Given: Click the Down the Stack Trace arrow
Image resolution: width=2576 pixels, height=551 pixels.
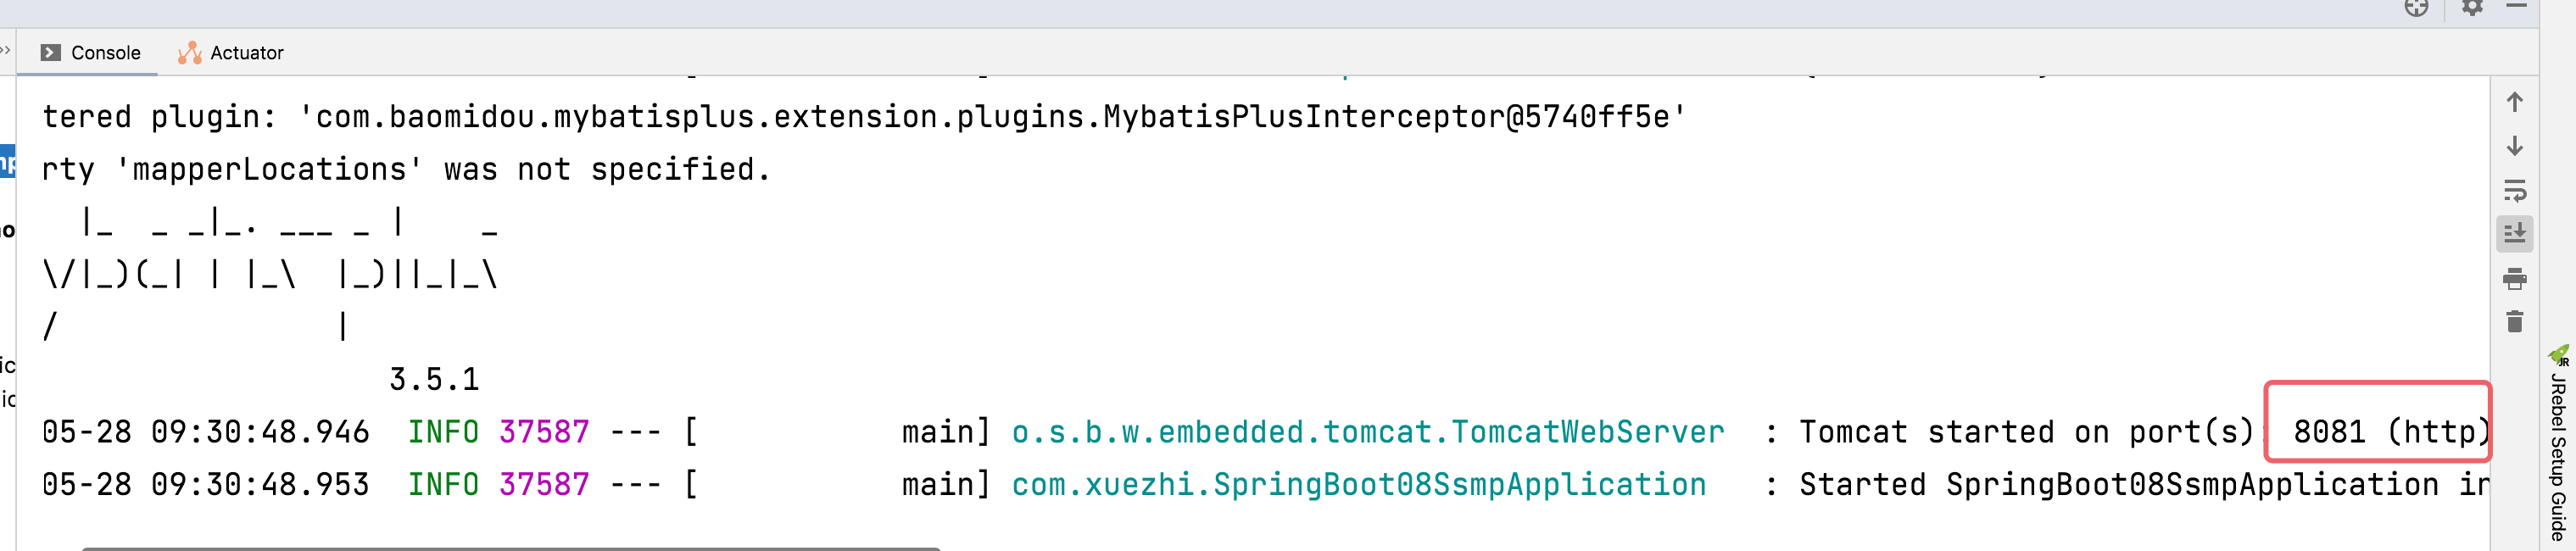Looking at the screenshot, I should click(2514, 146).
